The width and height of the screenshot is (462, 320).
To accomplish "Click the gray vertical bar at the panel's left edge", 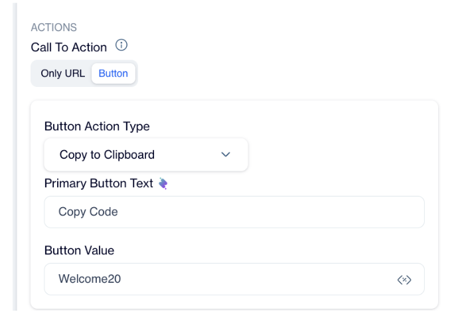I will [x=16, y=159].
